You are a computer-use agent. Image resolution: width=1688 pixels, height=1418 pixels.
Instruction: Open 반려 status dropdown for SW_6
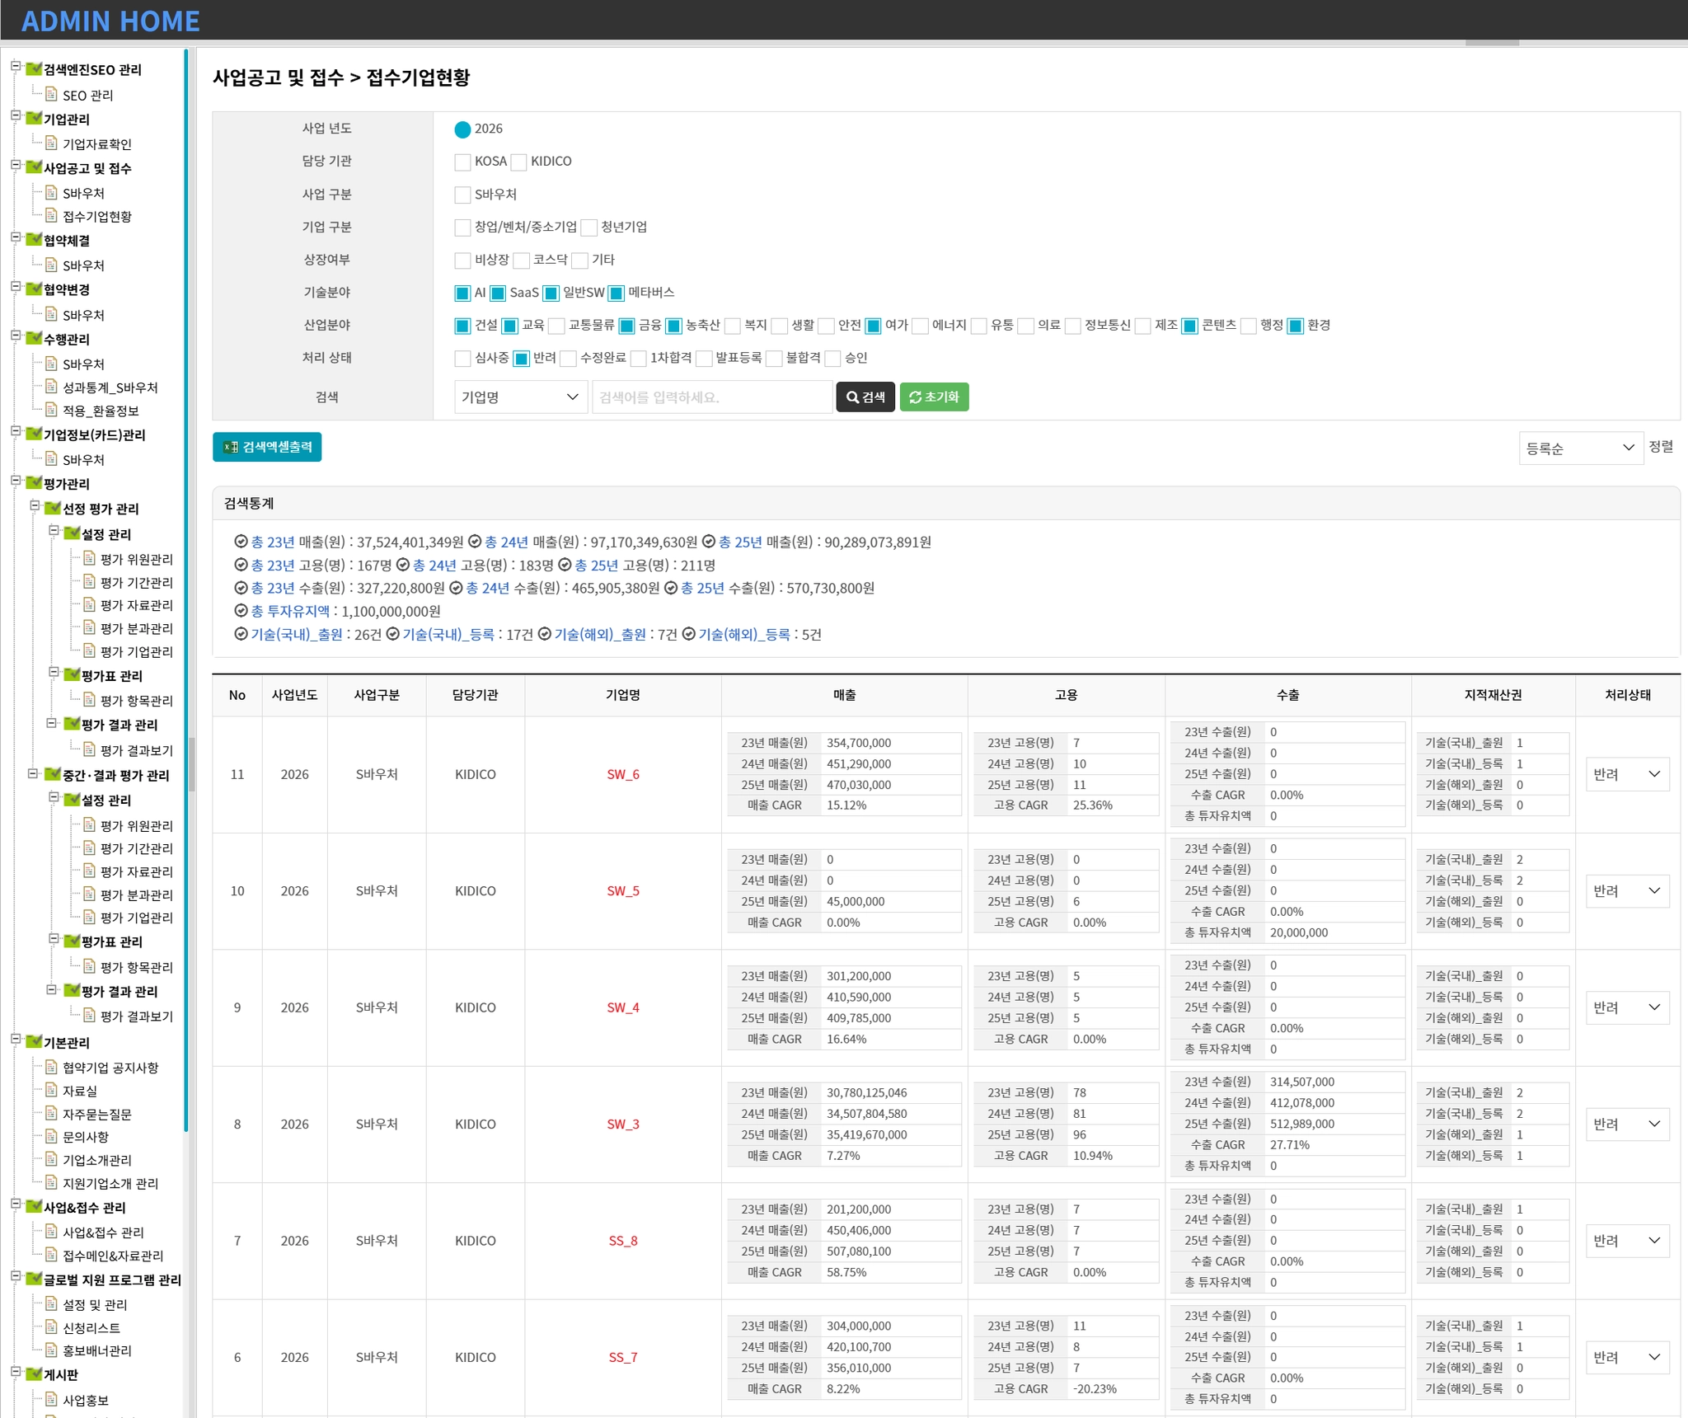(1627, 775)
